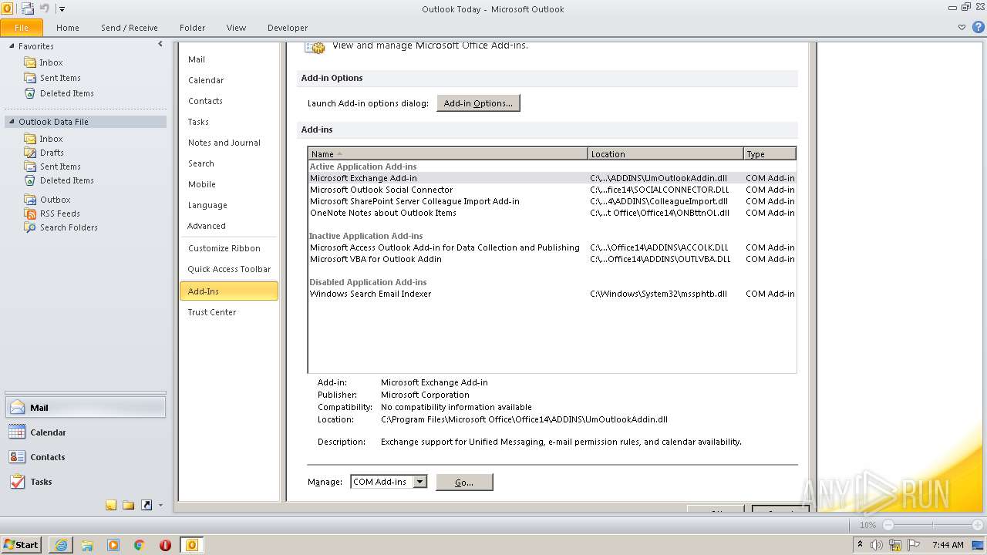
Task: Select the Calendar options category
Action: coord(228,80)
